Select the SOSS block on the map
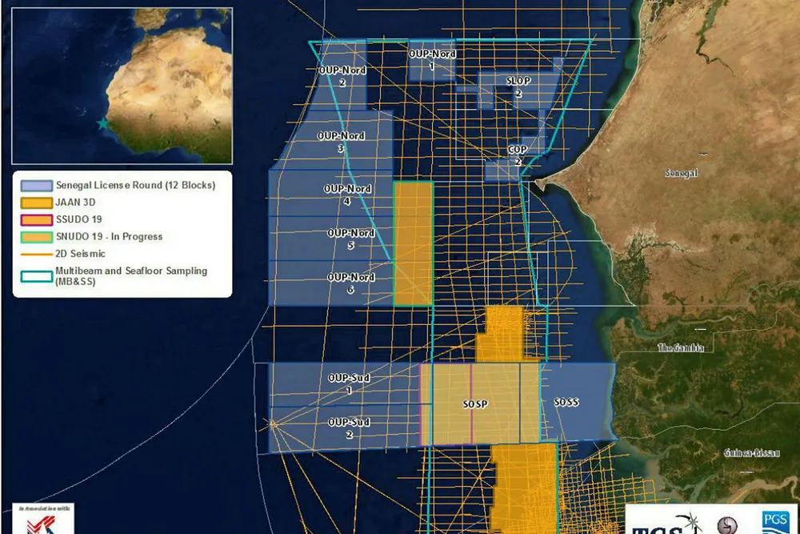The height and width of the screenshot is (534, 800). tap(566, 402)
